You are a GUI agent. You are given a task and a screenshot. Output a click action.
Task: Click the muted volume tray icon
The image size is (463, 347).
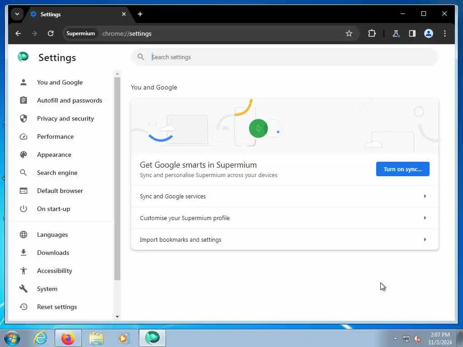(417, 339)
